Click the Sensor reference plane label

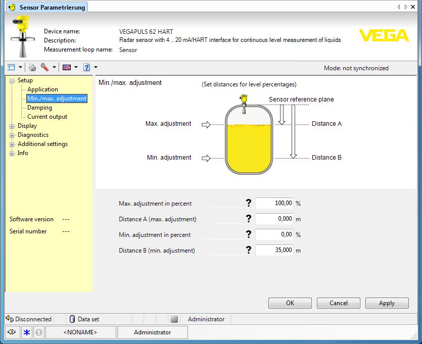point(301,100)
